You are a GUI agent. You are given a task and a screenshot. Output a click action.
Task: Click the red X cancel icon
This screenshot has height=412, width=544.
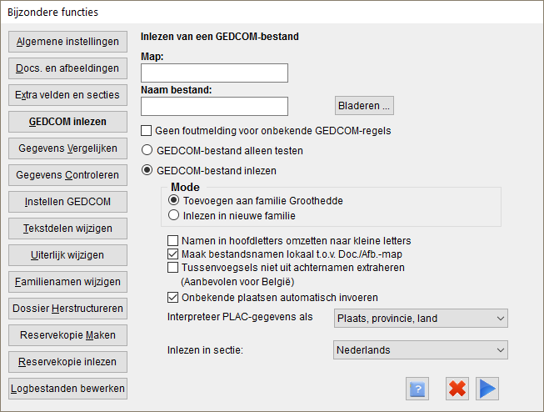pos(457,389)
